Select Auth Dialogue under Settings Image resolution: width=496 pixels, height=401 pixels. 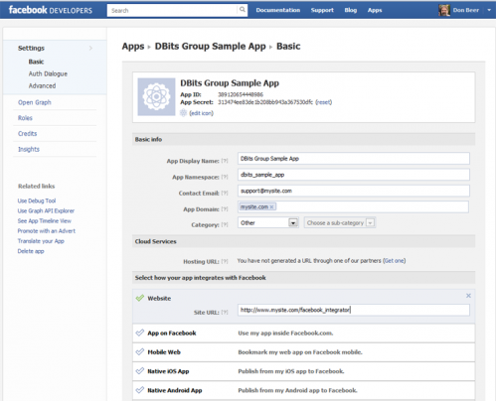pos(48,73)
